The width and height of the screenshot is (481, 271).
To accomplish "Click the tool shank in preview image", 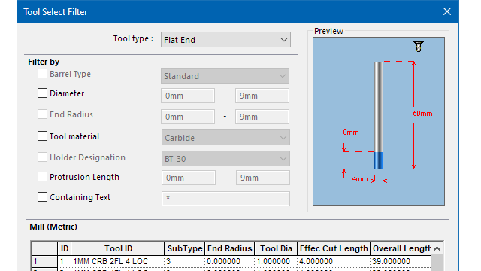I will [x=379, y=107].
